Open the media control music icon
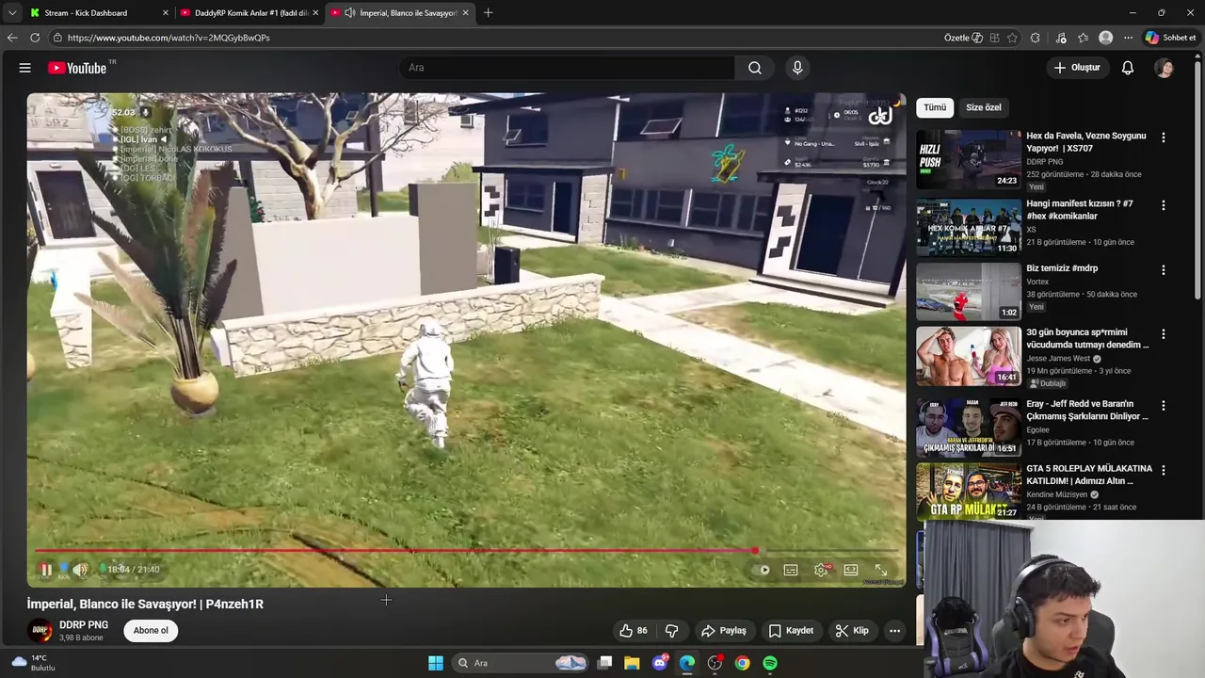 [1061, 38]
